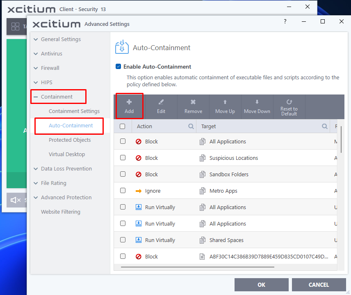Select the Ignore Metro Apps rule checkbox
Viewport: 351px width, 295px height.
[123, 191]
